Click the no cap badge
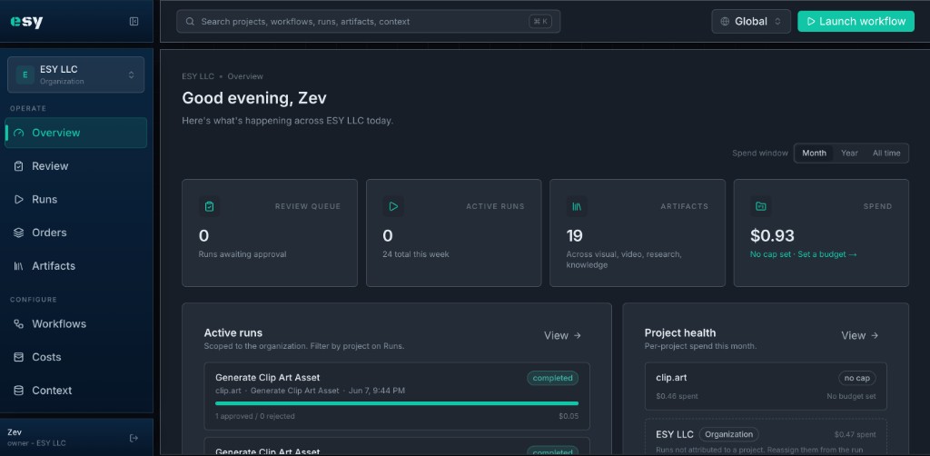 click(857, 378)
